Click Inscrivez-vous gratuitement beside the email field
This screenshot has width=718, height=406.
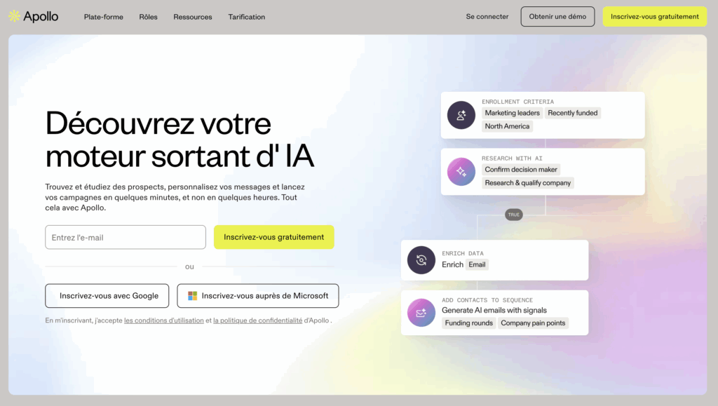(274, 237)
